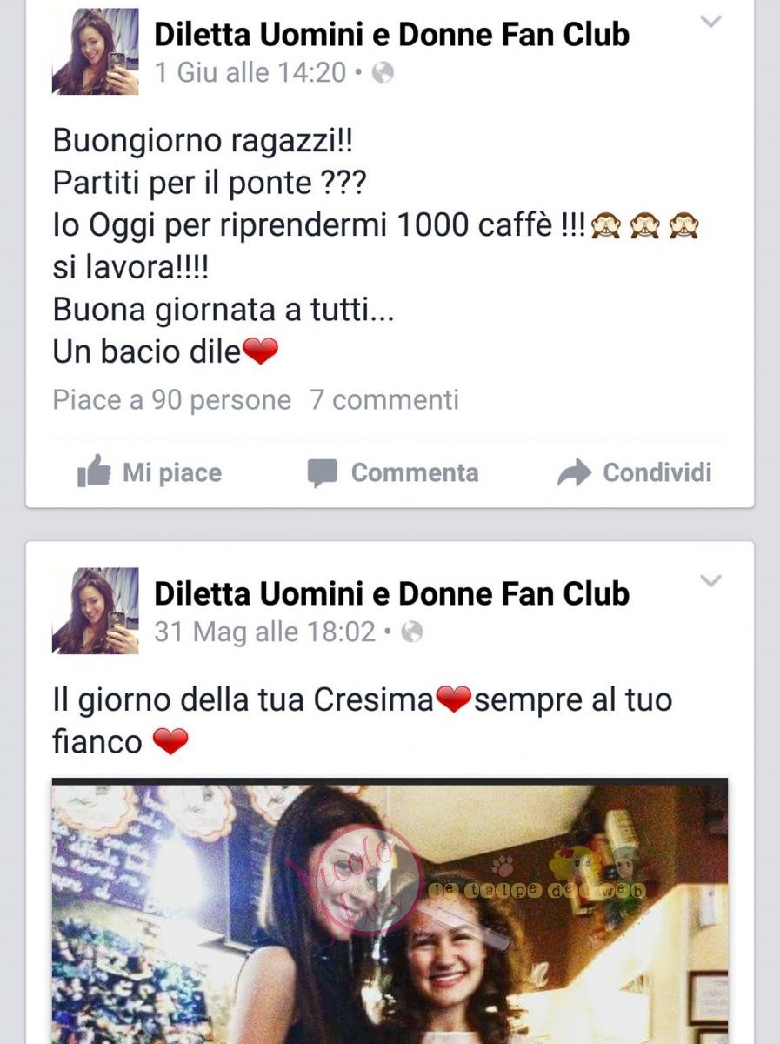Tap Condividi label
Viewport: 780px width, 1044px height.
(x=657, y=472)
